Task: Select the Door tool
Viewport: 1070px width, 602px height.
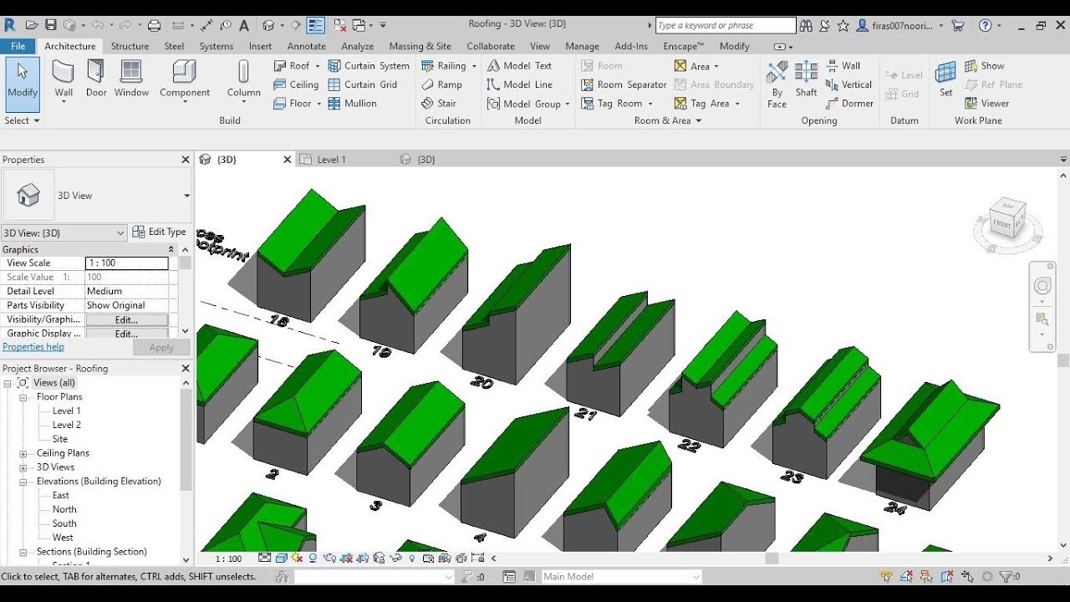Action: click(96, 79)
